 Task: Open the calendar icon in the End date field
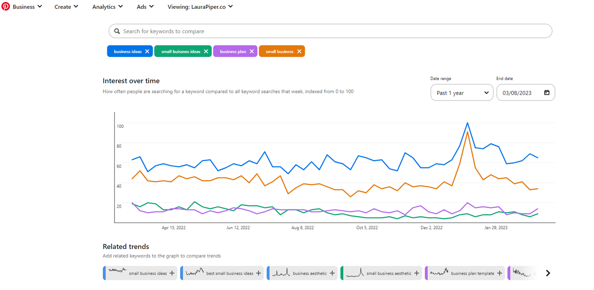[x=546, y=92]
